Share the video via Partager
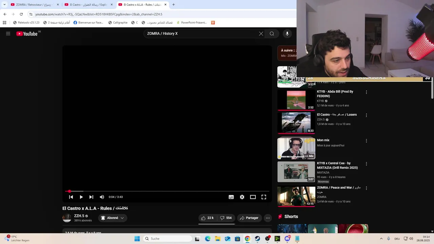This screenshot has height=244, width=434. tap(249, 218)
